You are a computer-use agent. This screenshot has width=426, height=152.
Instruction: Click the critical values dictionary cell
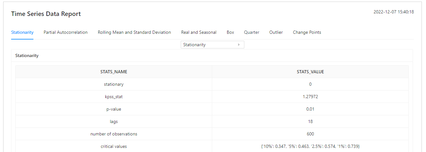[310, 146]
